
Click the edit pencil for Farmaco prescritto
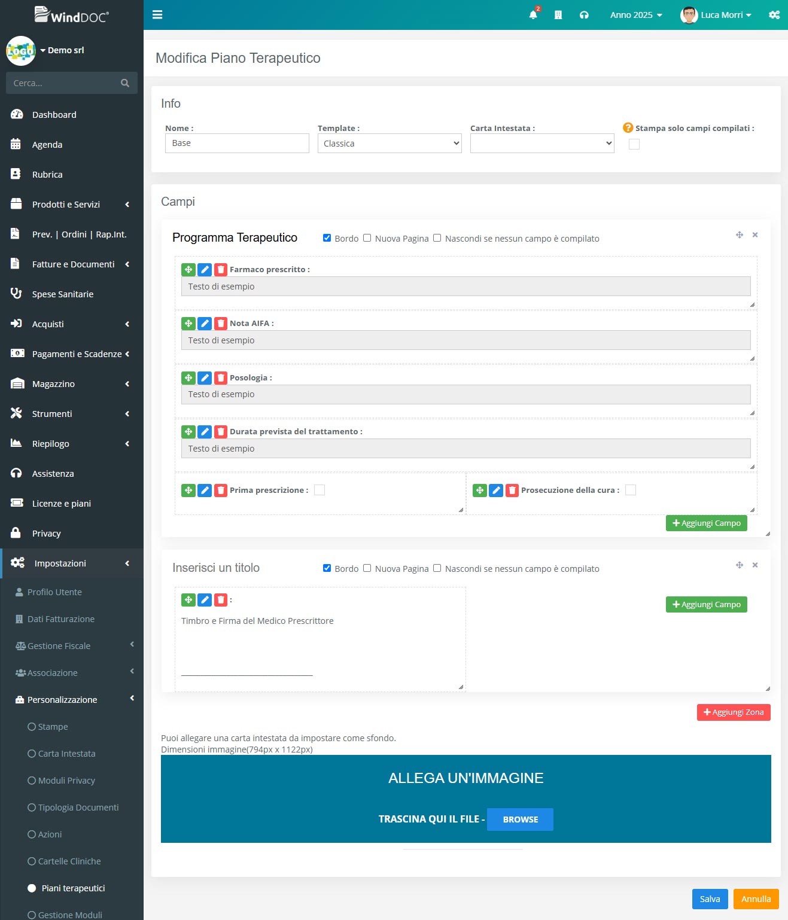205,270
